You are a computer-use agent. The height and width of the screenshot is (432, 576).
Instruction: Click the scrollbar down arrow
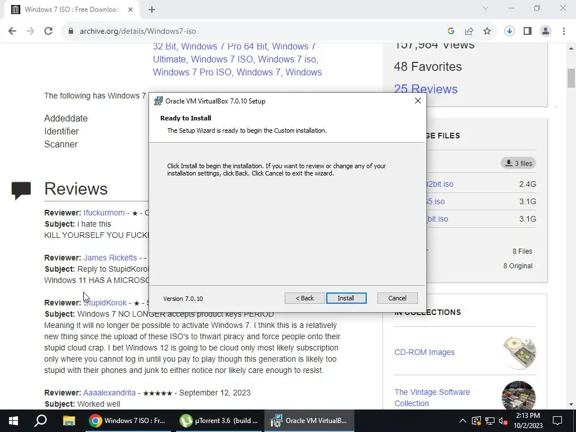click(571, 405)
